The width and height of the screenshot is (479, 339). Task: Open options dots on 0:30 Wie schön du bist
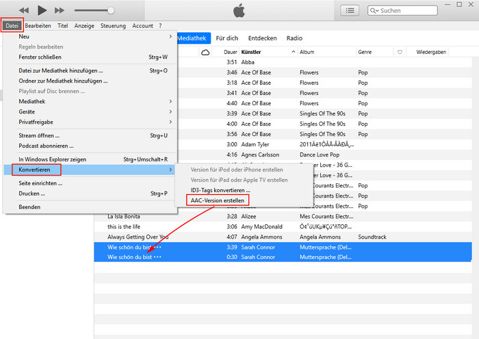(x=157, y=257)
